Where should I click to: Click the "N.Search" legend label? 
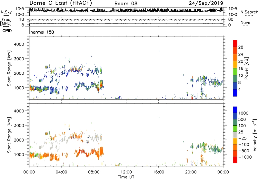[249, 12]
